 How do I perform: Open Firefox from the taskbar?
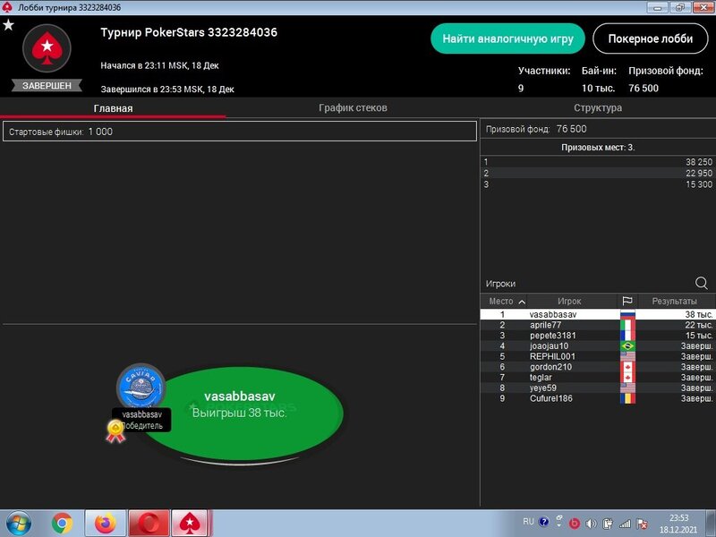pyautogui.click(x=105, y=523)
